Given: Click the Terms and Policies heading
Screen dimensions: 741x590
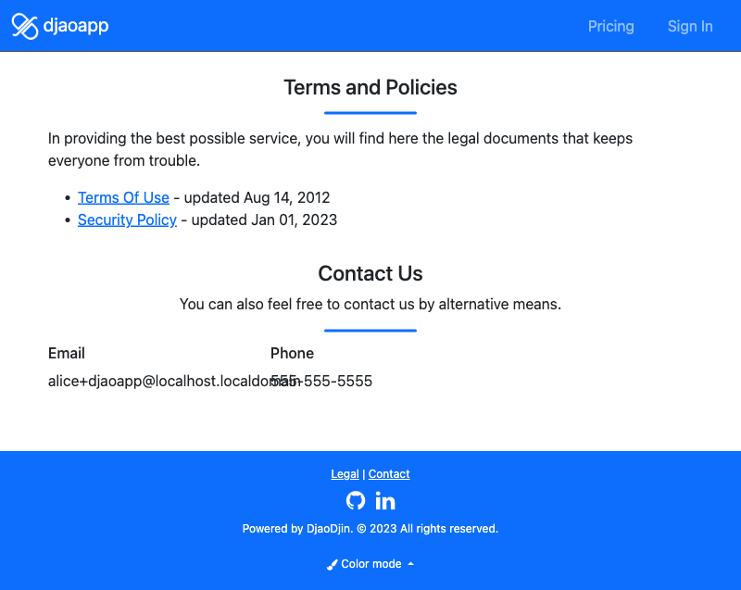Looking at the screenshot, I should click(370, 87).
